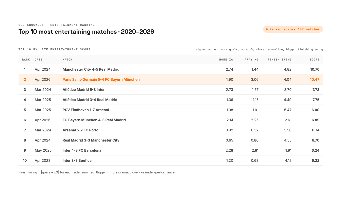Click the "Ranked across 147 matches" badge

[293, 29]
